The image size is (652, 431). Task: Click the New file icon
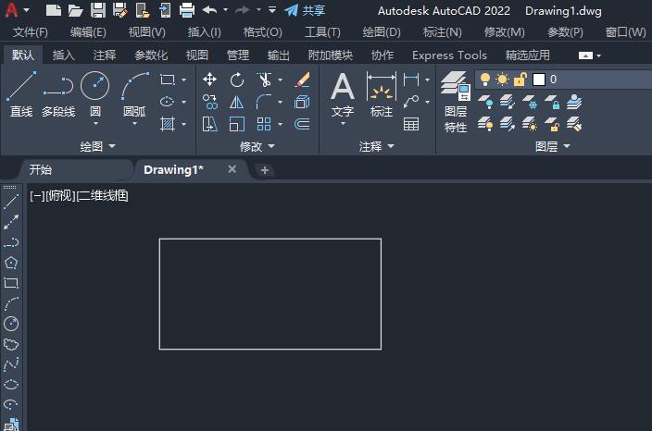point(53,10)
